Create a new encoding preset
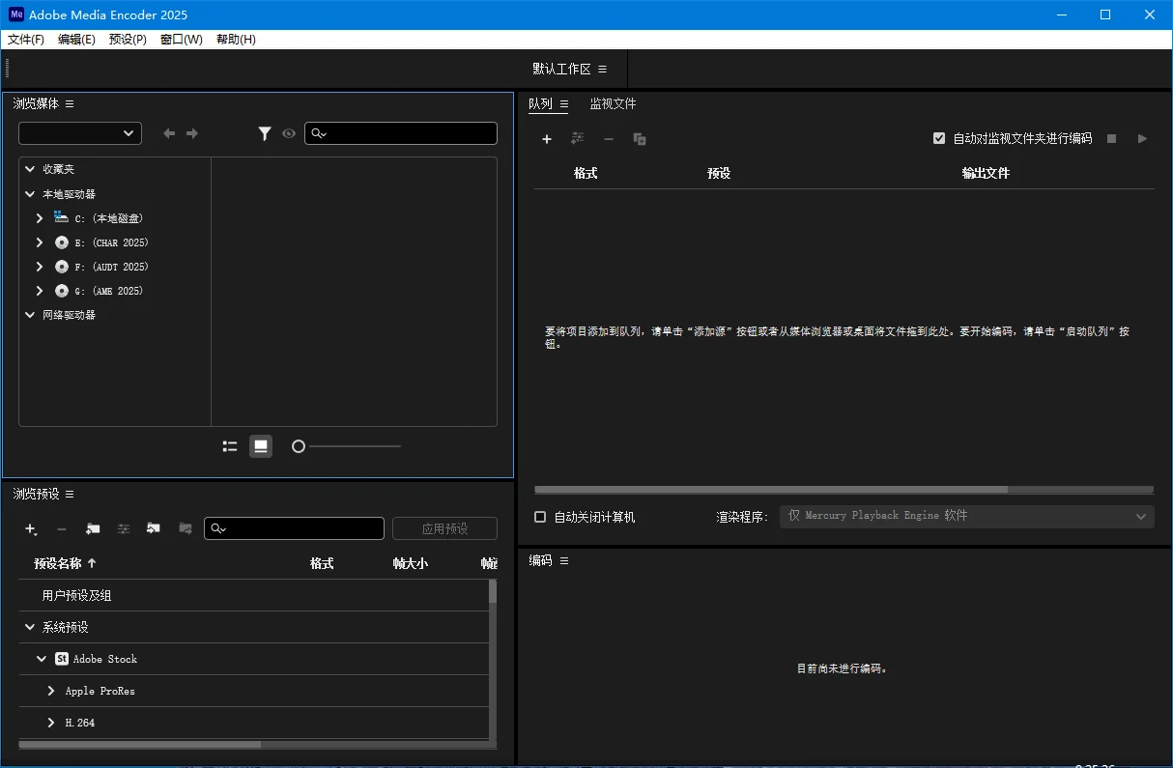Screen dimensions: 1173x768 (x=30, y=529)
